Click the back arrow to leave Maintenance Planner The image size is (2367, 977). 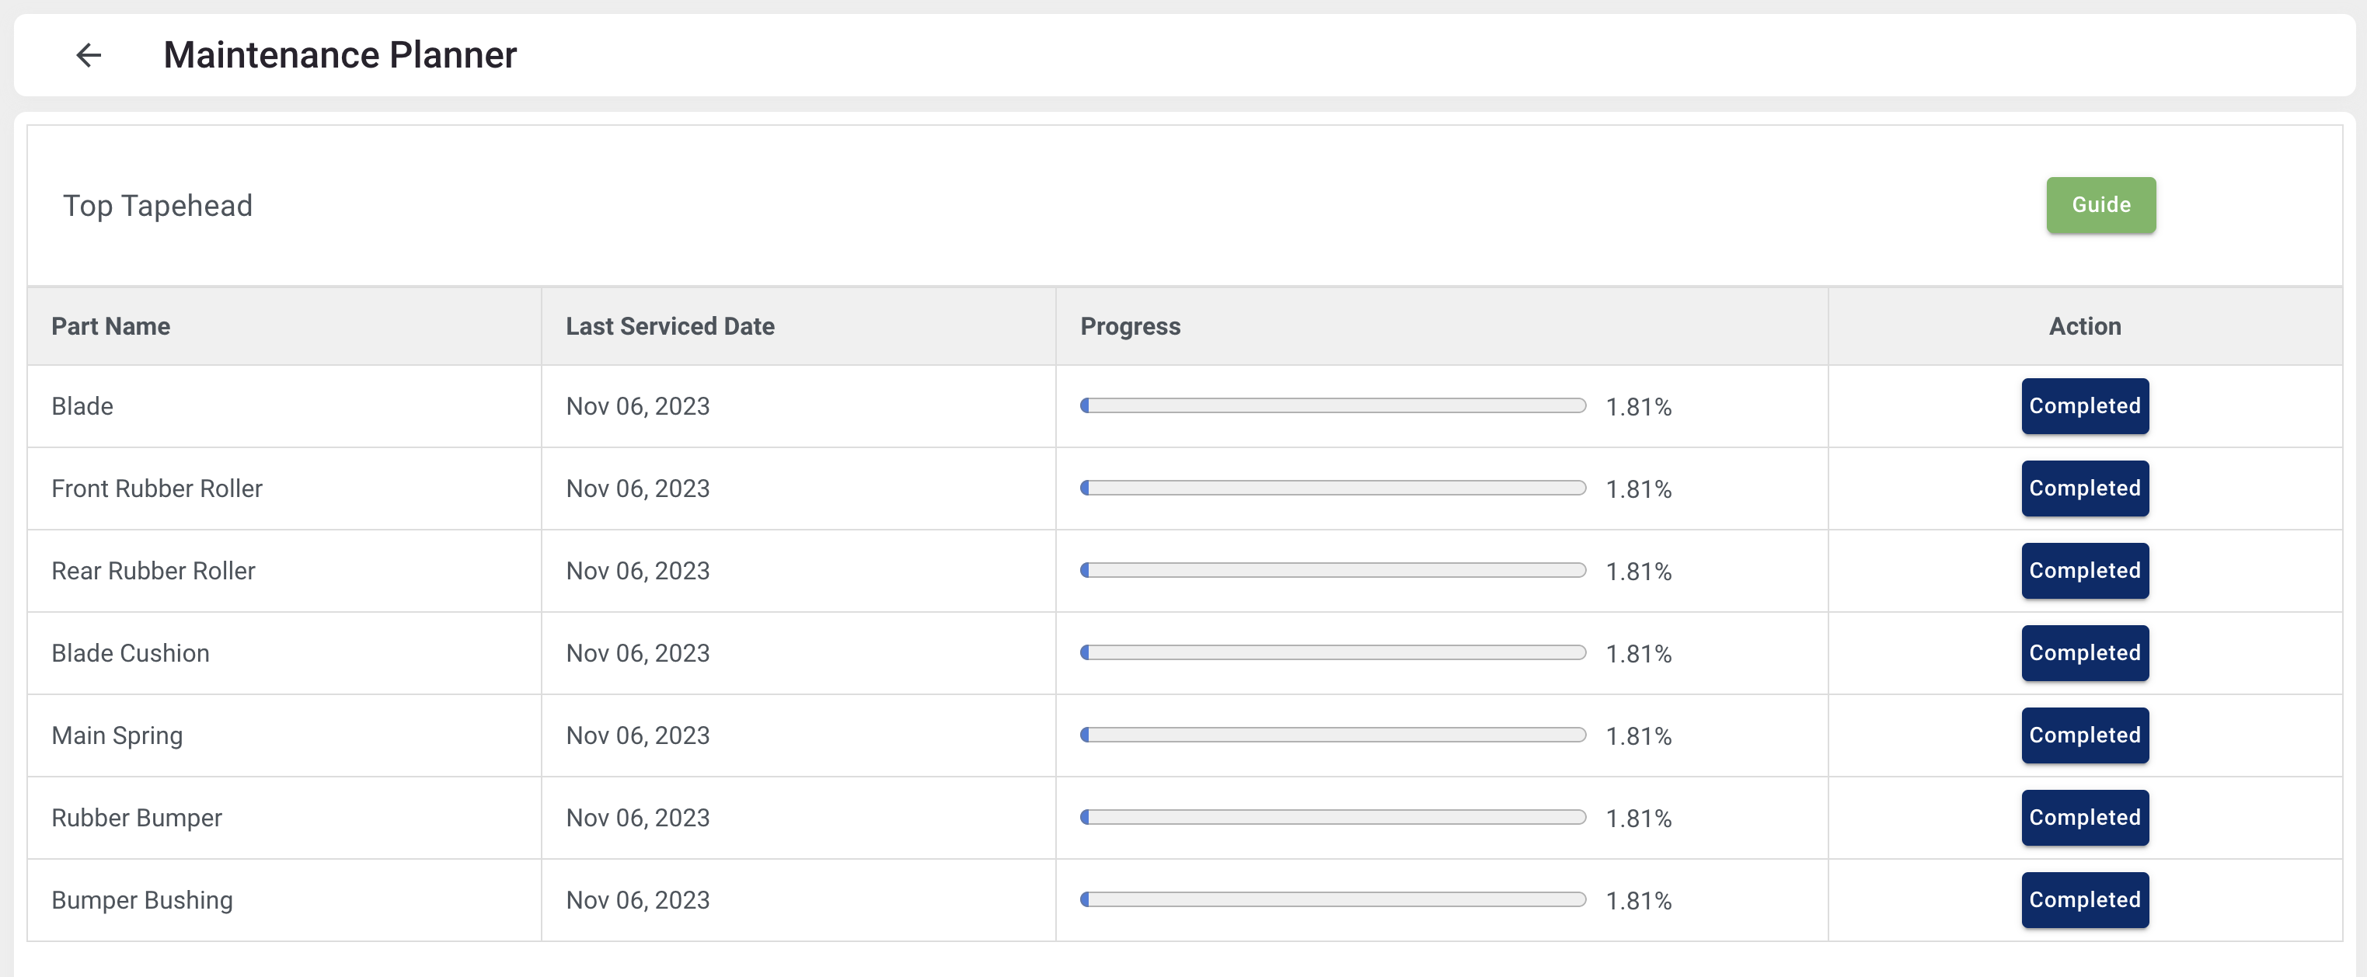(89, 55)
